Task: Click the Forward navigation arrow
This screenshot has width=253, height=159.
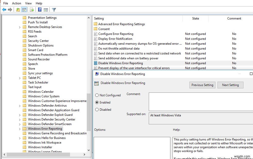Action: point(10,10)
